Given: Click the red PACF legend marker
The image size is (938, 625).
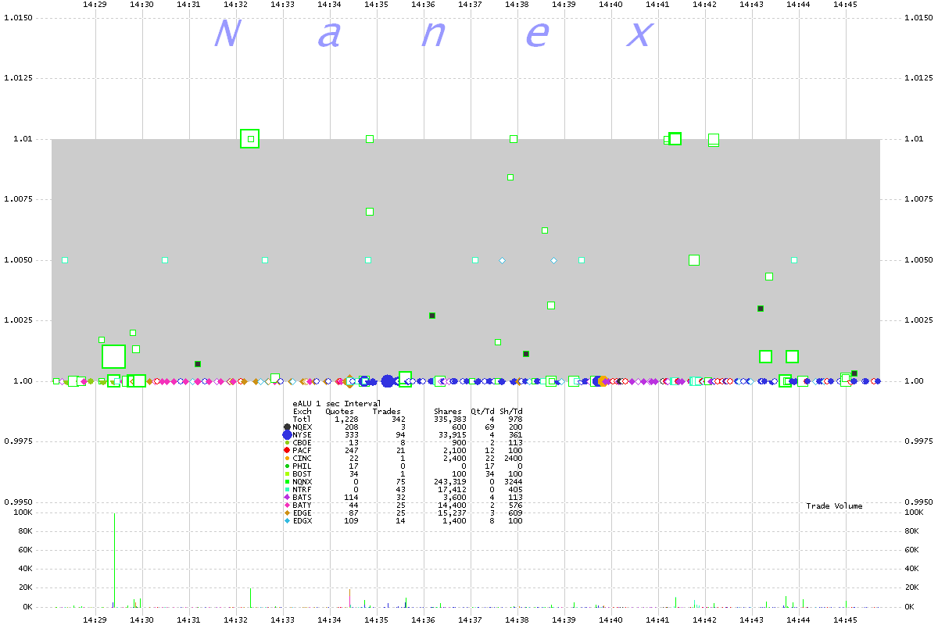Looking at the screenshot, I should pyautogui.click(x=287, y=450).
